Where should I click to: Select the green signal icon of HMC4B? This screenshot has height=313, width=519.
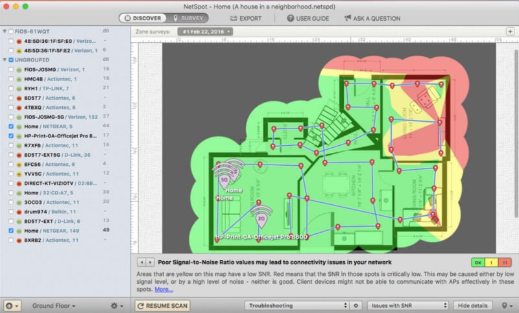(19, 79)
